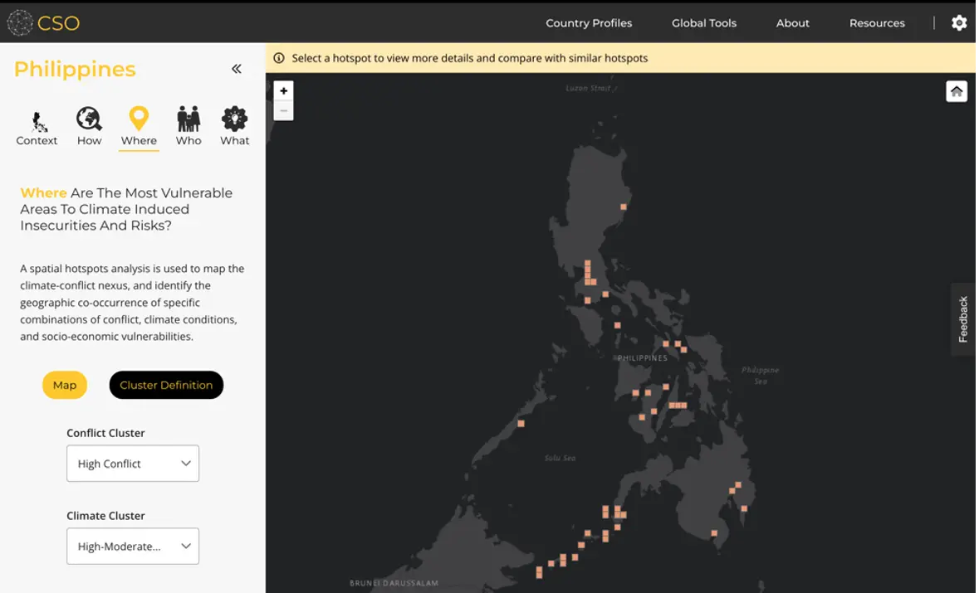Switch to the Map view
The image size is (979, 593).
point(64,385)
